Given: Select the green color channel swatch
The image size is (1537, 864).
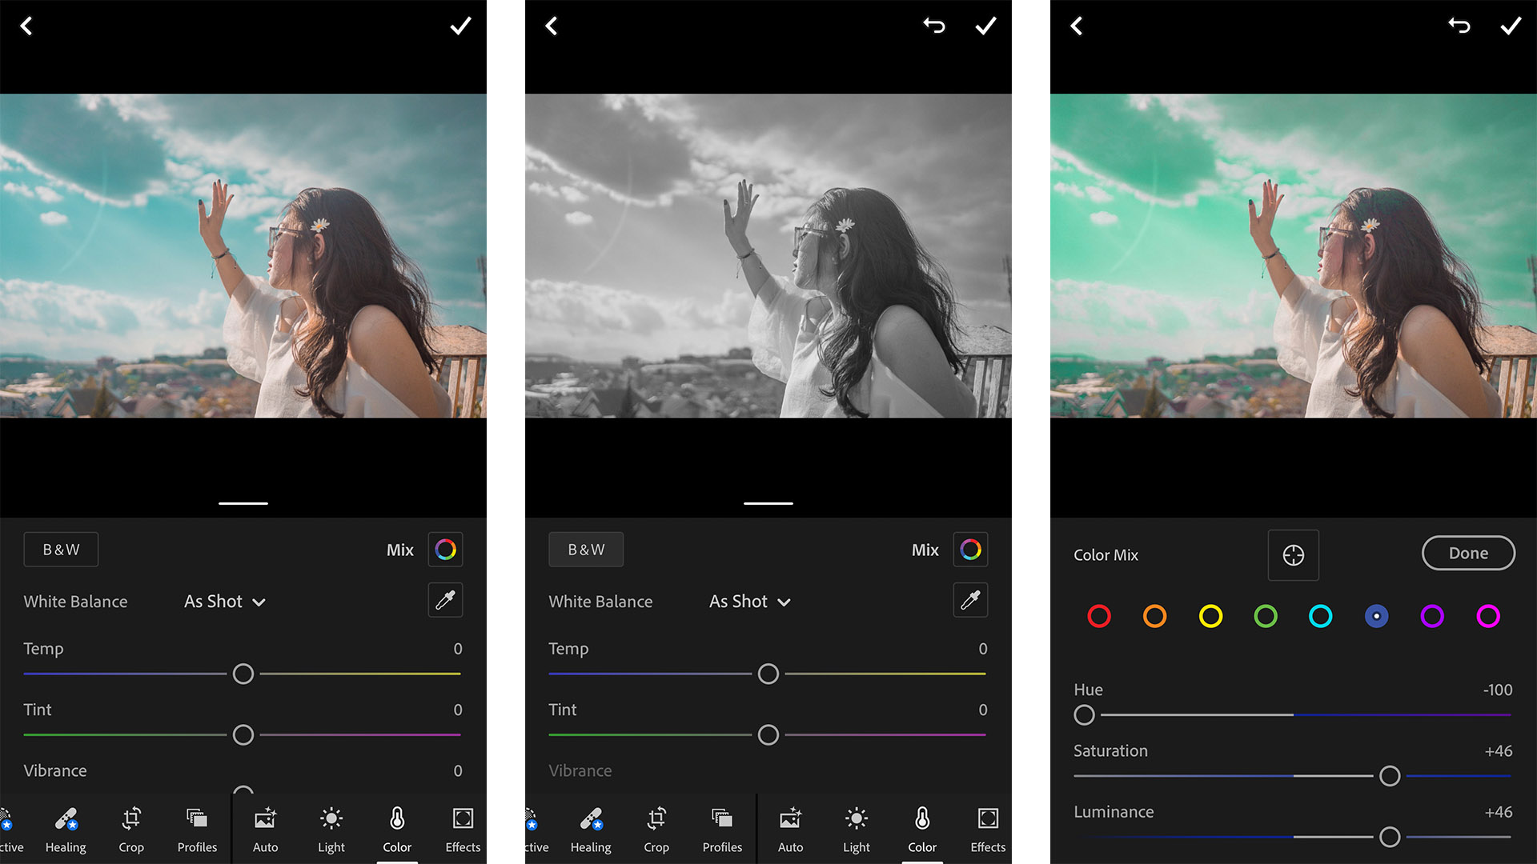Looking at the screenshot, I should click(1265, 616).
